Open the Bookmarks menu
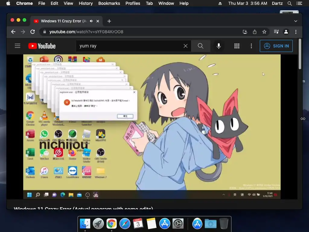 tap(109, 3)
